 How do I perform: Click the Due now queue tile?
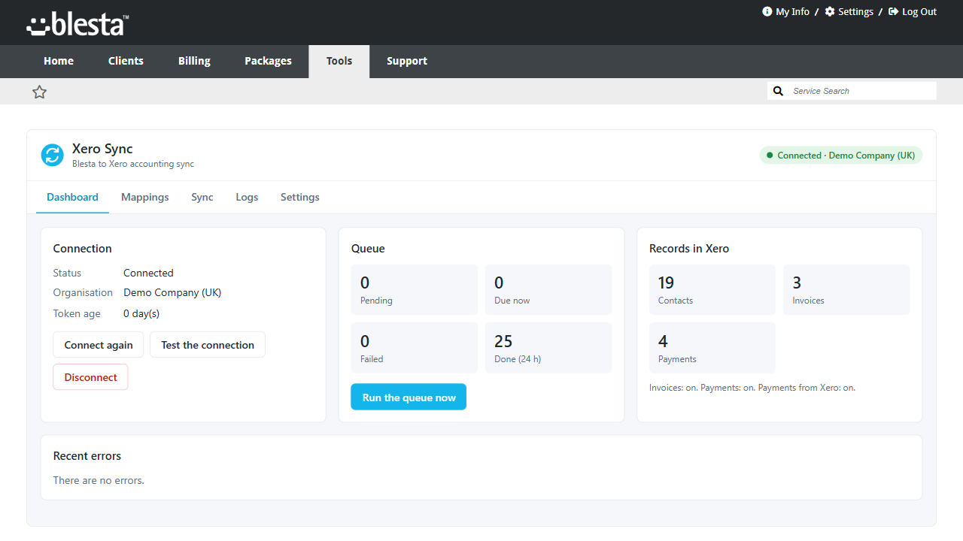point(548,289)
